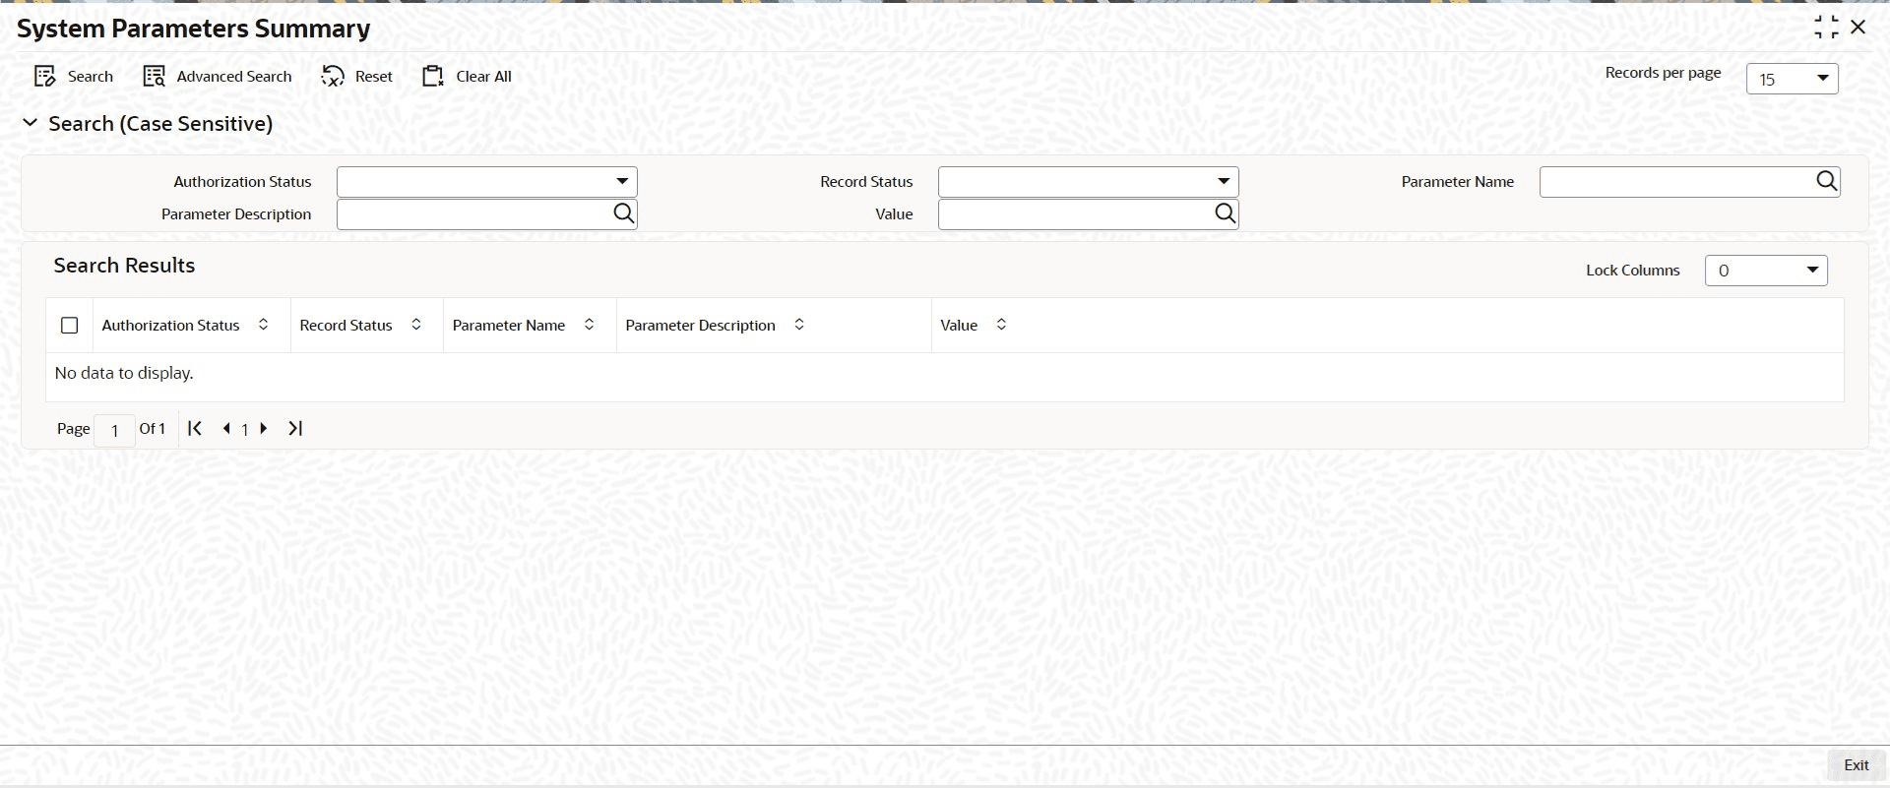Go to next page of results
The height and width of the screenshot is (788, 1890).
pyautogui.click(x=264, y=428)
